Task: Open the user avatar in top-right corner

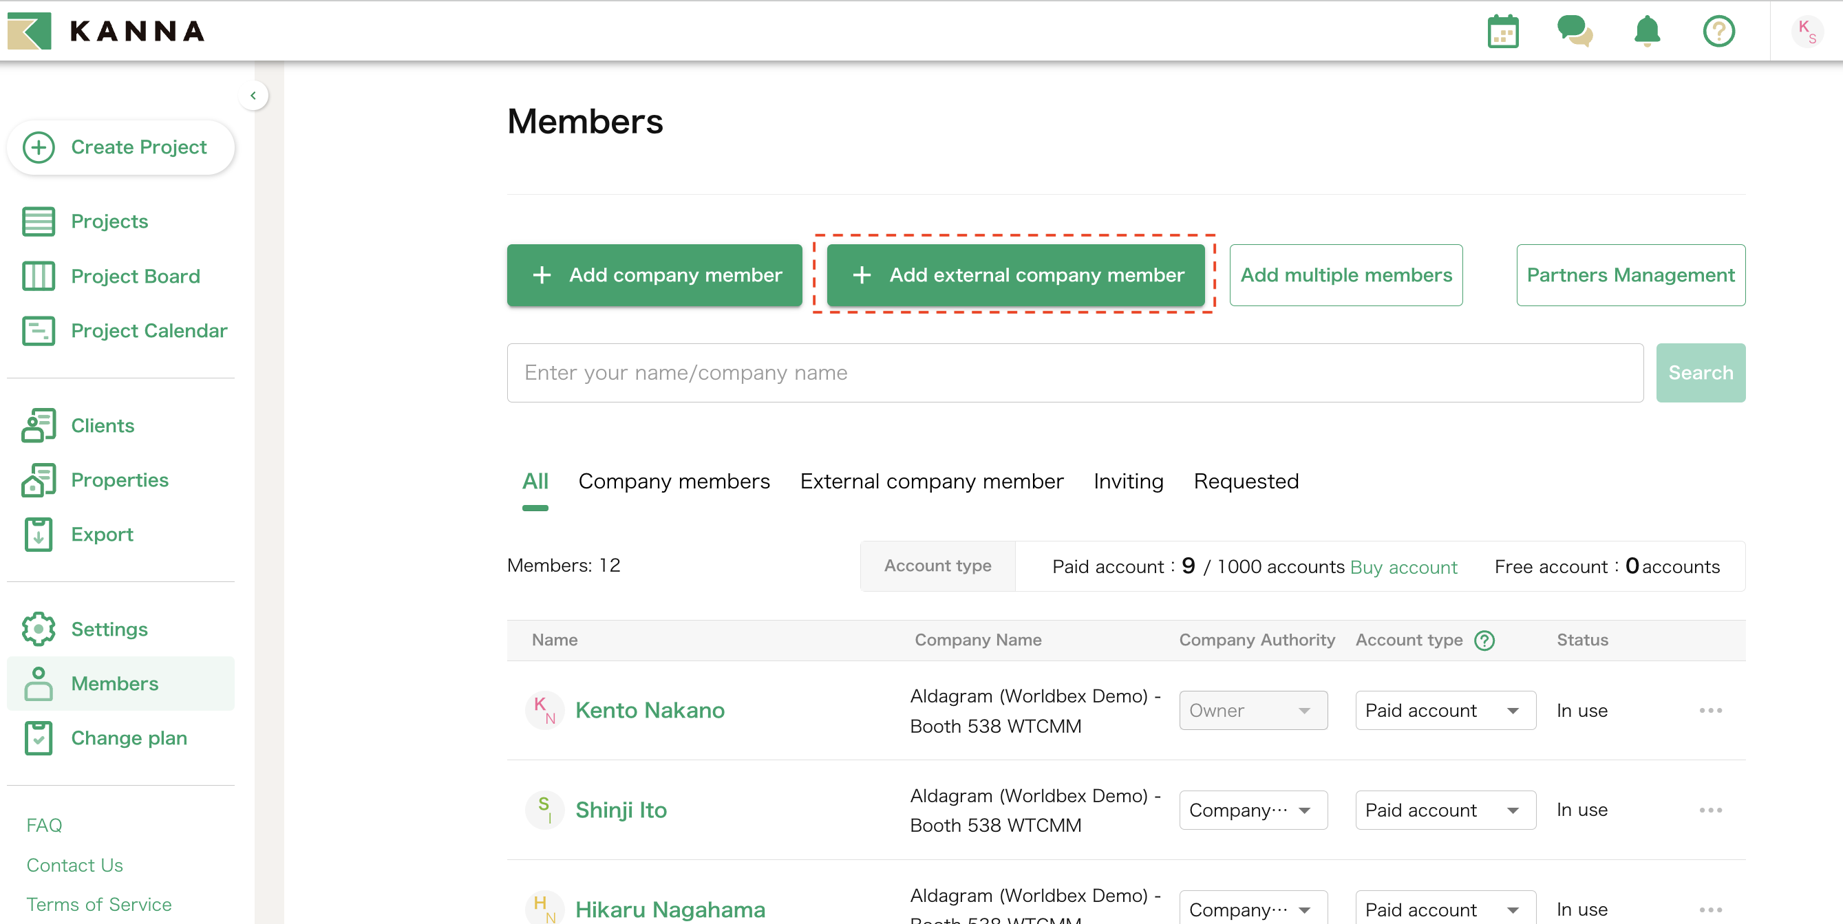Action: pyautogui.click(x=1807, y=32)
